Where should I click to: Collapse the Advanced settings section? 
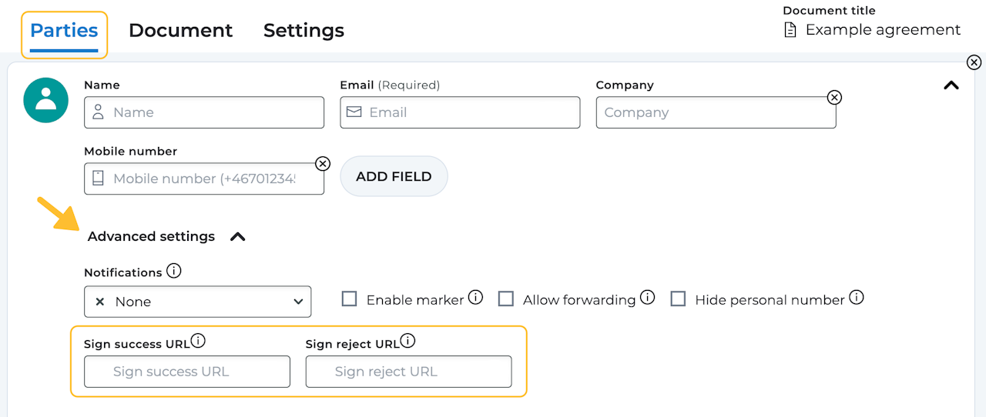click(237, 237)
